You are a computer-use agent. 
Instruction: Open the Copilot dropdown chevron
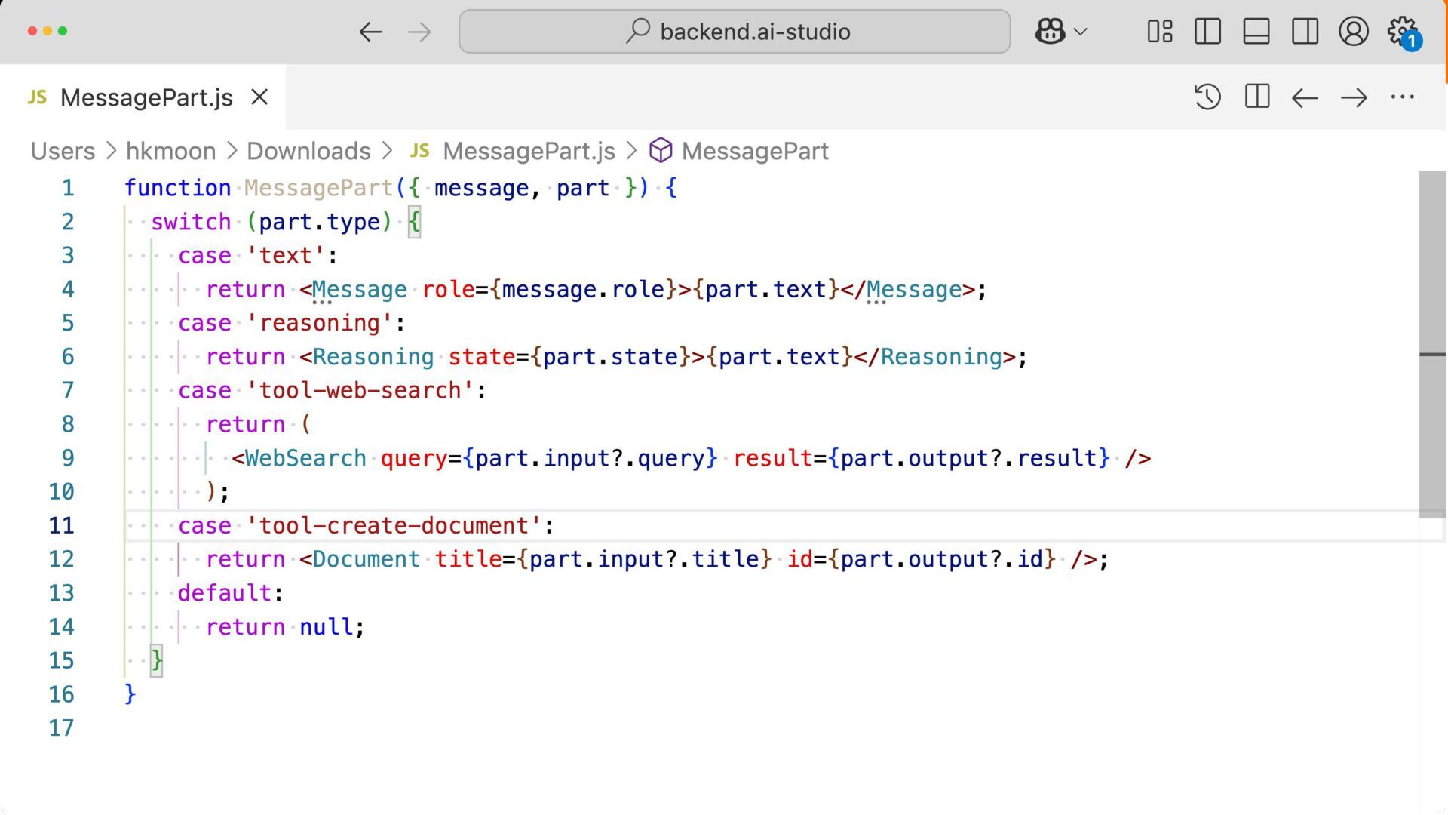coord(1081,32)
